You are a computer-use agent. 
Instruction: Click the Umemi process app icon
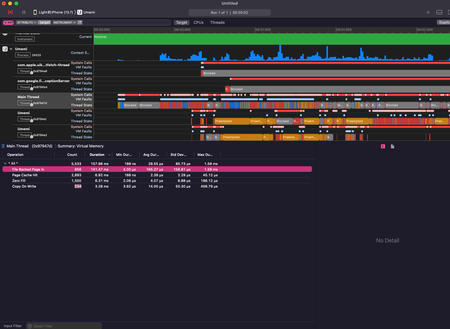(x=5, y=49)
